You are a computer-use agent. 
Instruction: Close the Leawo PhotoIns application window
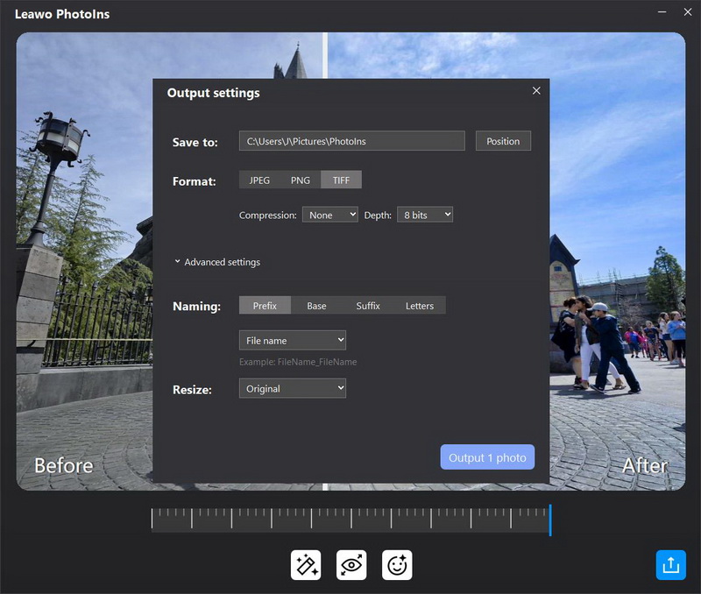tap(686, 12)
